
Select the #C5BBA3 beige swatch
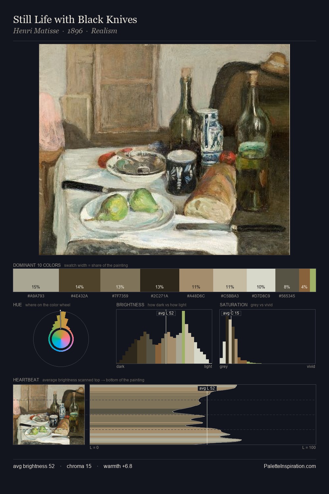coord(230,280)
